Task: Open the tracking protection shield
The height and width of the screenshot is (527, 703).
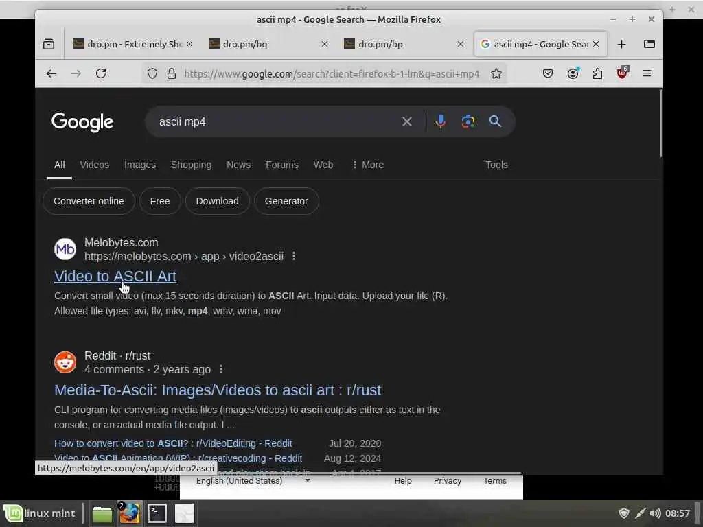Action: (x=152, y=73)
